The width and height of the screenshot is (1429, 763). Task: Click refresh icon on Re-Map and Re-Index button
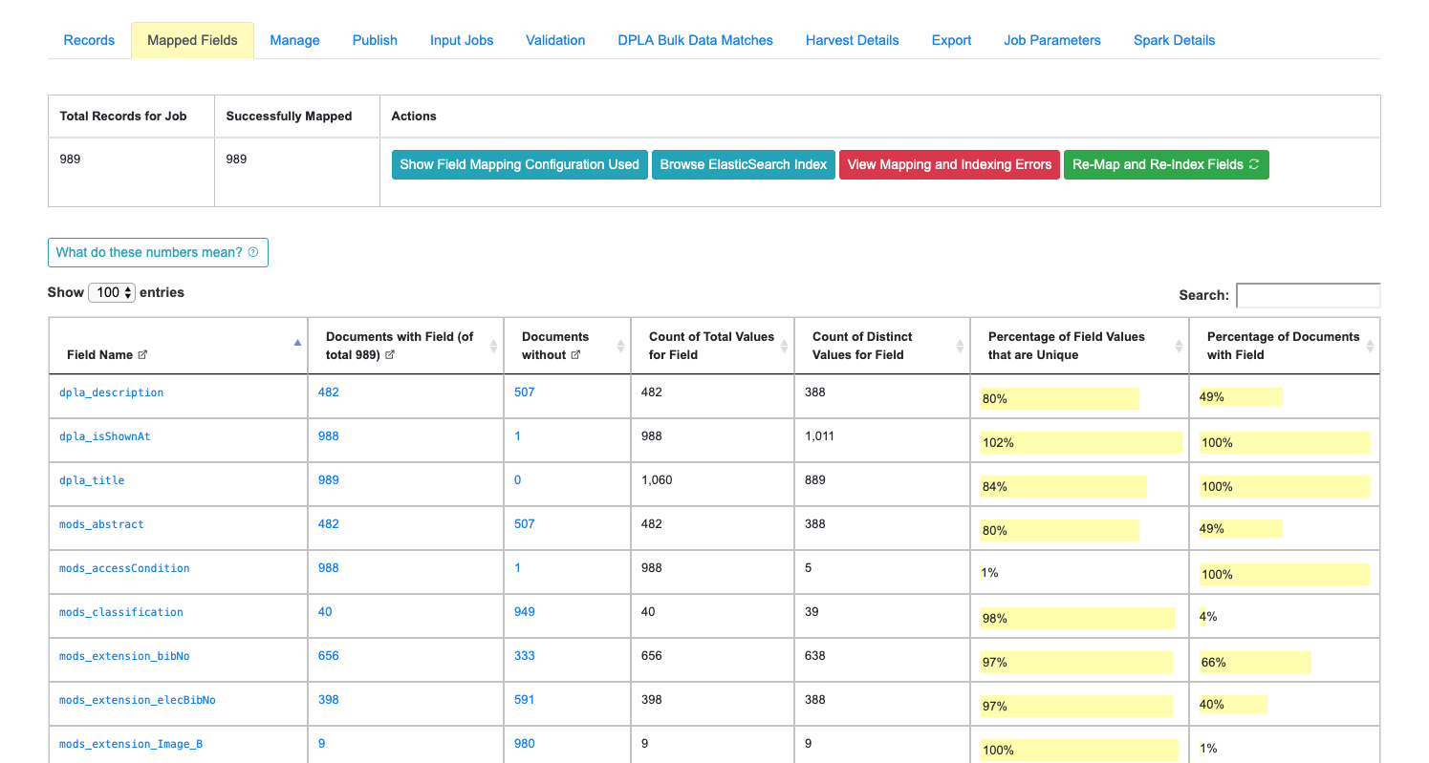click(x=1254, y=164)
